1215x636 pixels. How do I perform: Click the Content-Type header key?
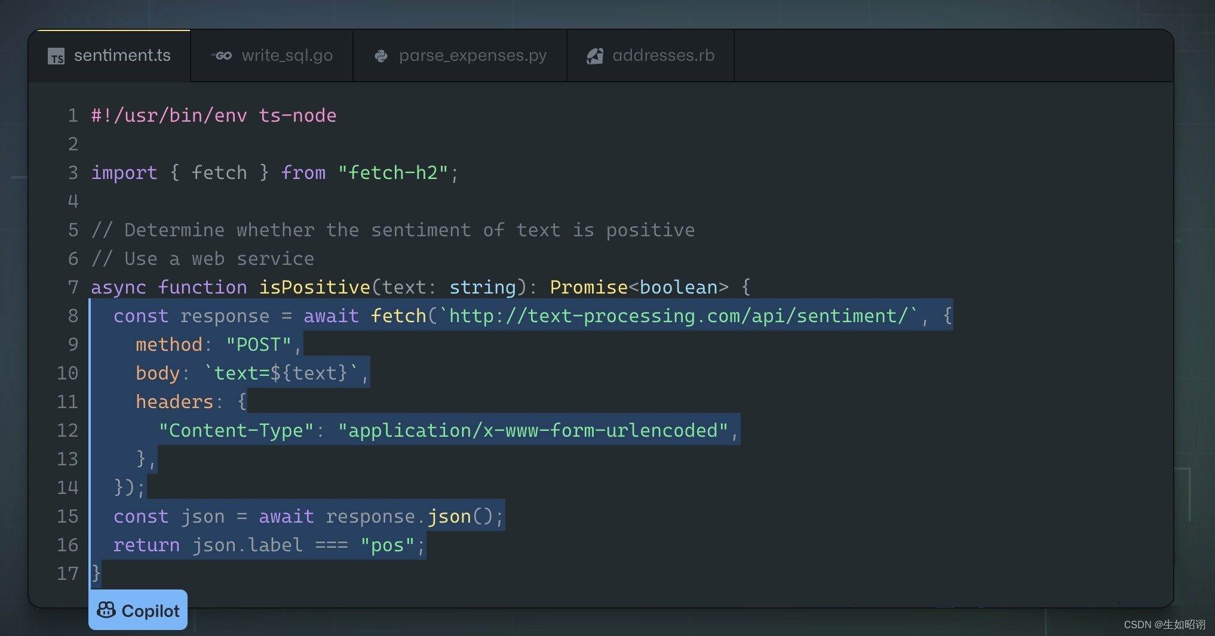(236, 430)
